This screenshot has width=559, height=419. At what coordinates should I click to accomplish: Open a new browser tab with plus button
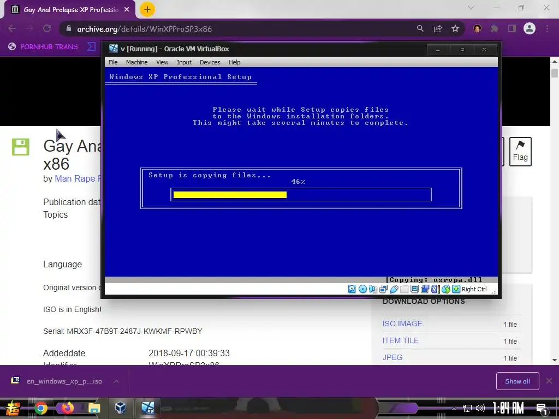point(147,9)
